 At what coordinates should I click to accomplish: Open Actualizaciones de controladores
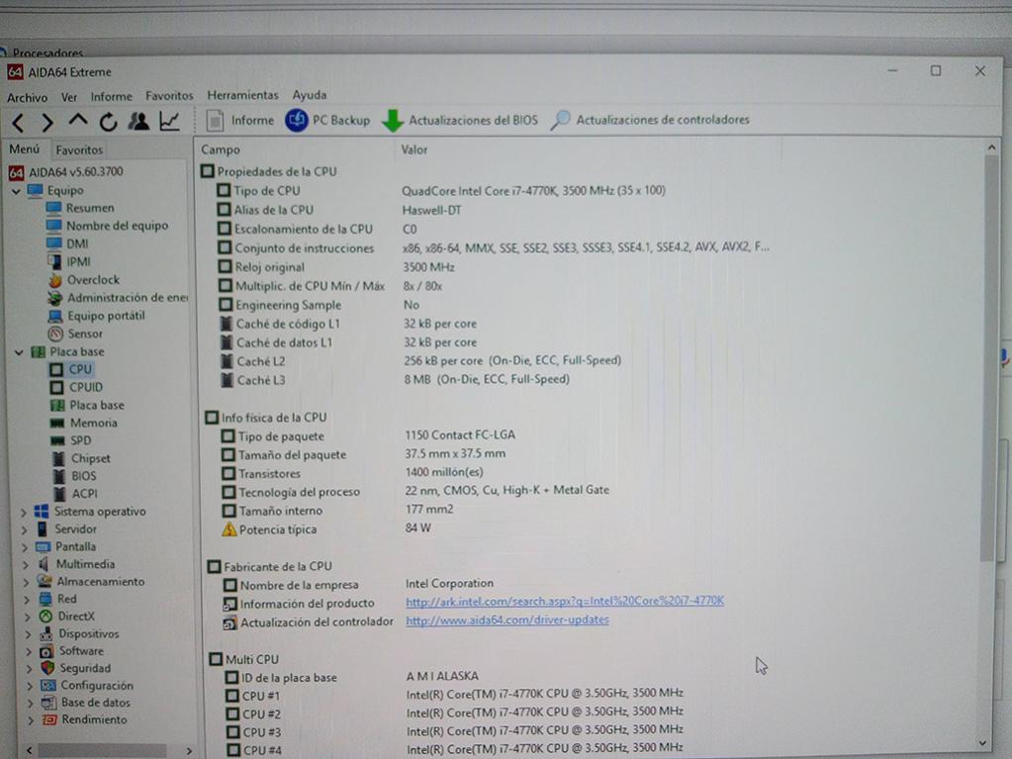tap(650, 120)
